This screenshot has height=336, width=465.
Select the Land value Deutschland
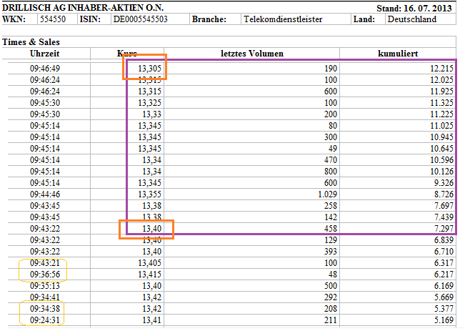click(411, 19)
